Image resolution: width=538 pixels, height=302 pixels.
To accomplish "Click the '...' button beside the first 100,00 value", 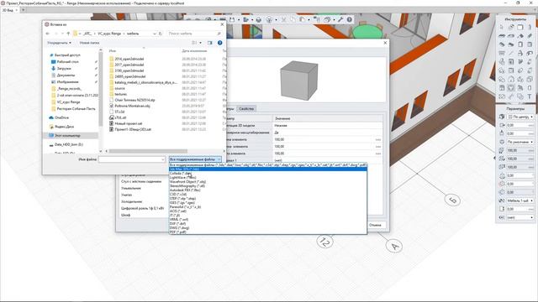I will click(378, 140).
